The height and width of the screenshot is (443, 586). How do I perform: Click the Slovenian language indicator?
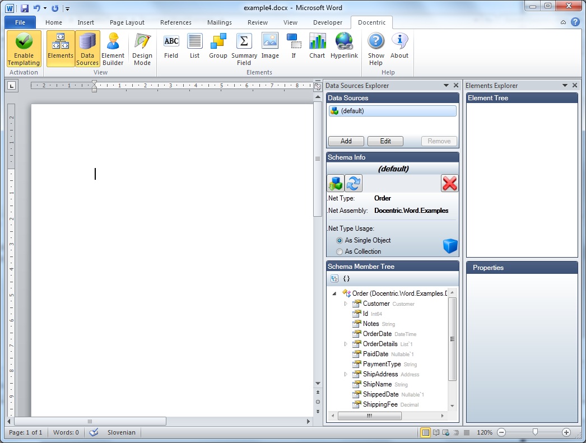(122, 432)
